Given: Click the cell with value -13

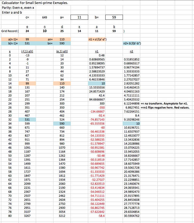Looking at the screenshot, I should point(27,55).
